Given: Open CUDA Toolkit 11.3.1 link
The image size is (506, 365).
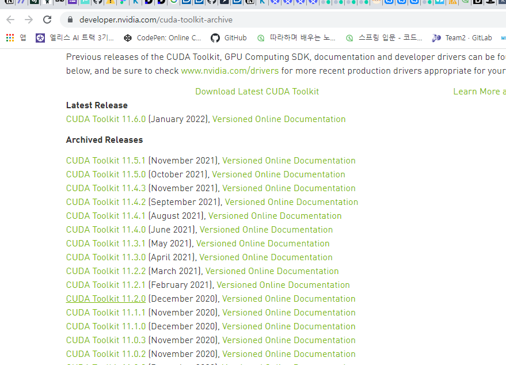Looking at the screenshot, I should coord(106,244).
